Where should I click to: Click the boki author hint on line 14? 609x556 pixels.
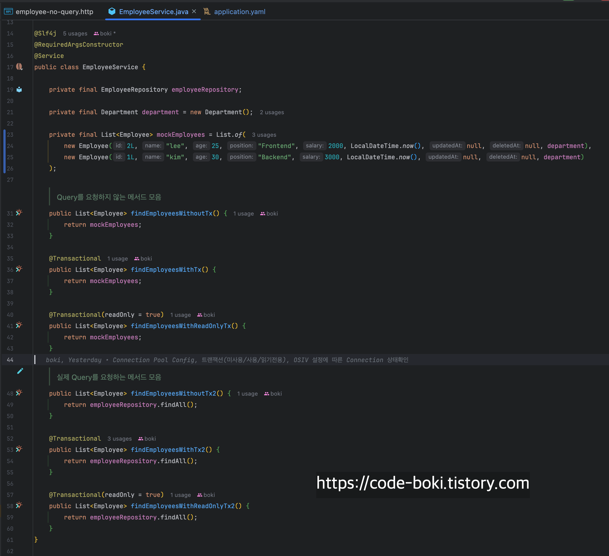click(105, 33)
